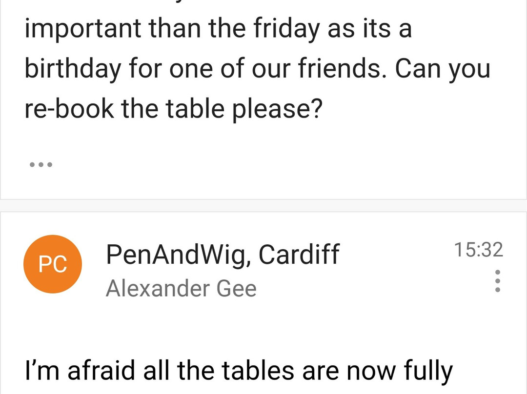Tap the word "important" at the top
The image size is (527, 394).
pos(83,29)
